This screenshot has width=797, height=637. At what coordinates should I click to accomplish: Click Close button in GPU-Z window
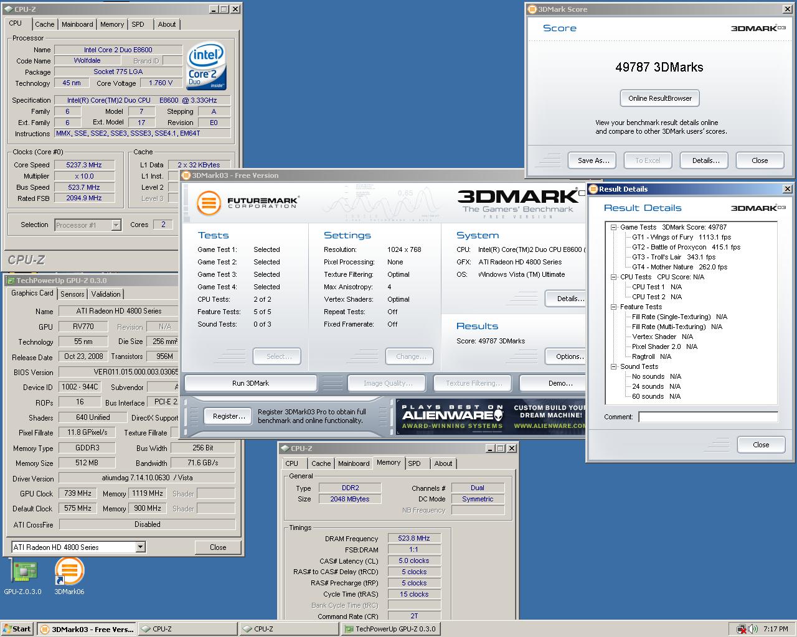(x=218, y=547)
